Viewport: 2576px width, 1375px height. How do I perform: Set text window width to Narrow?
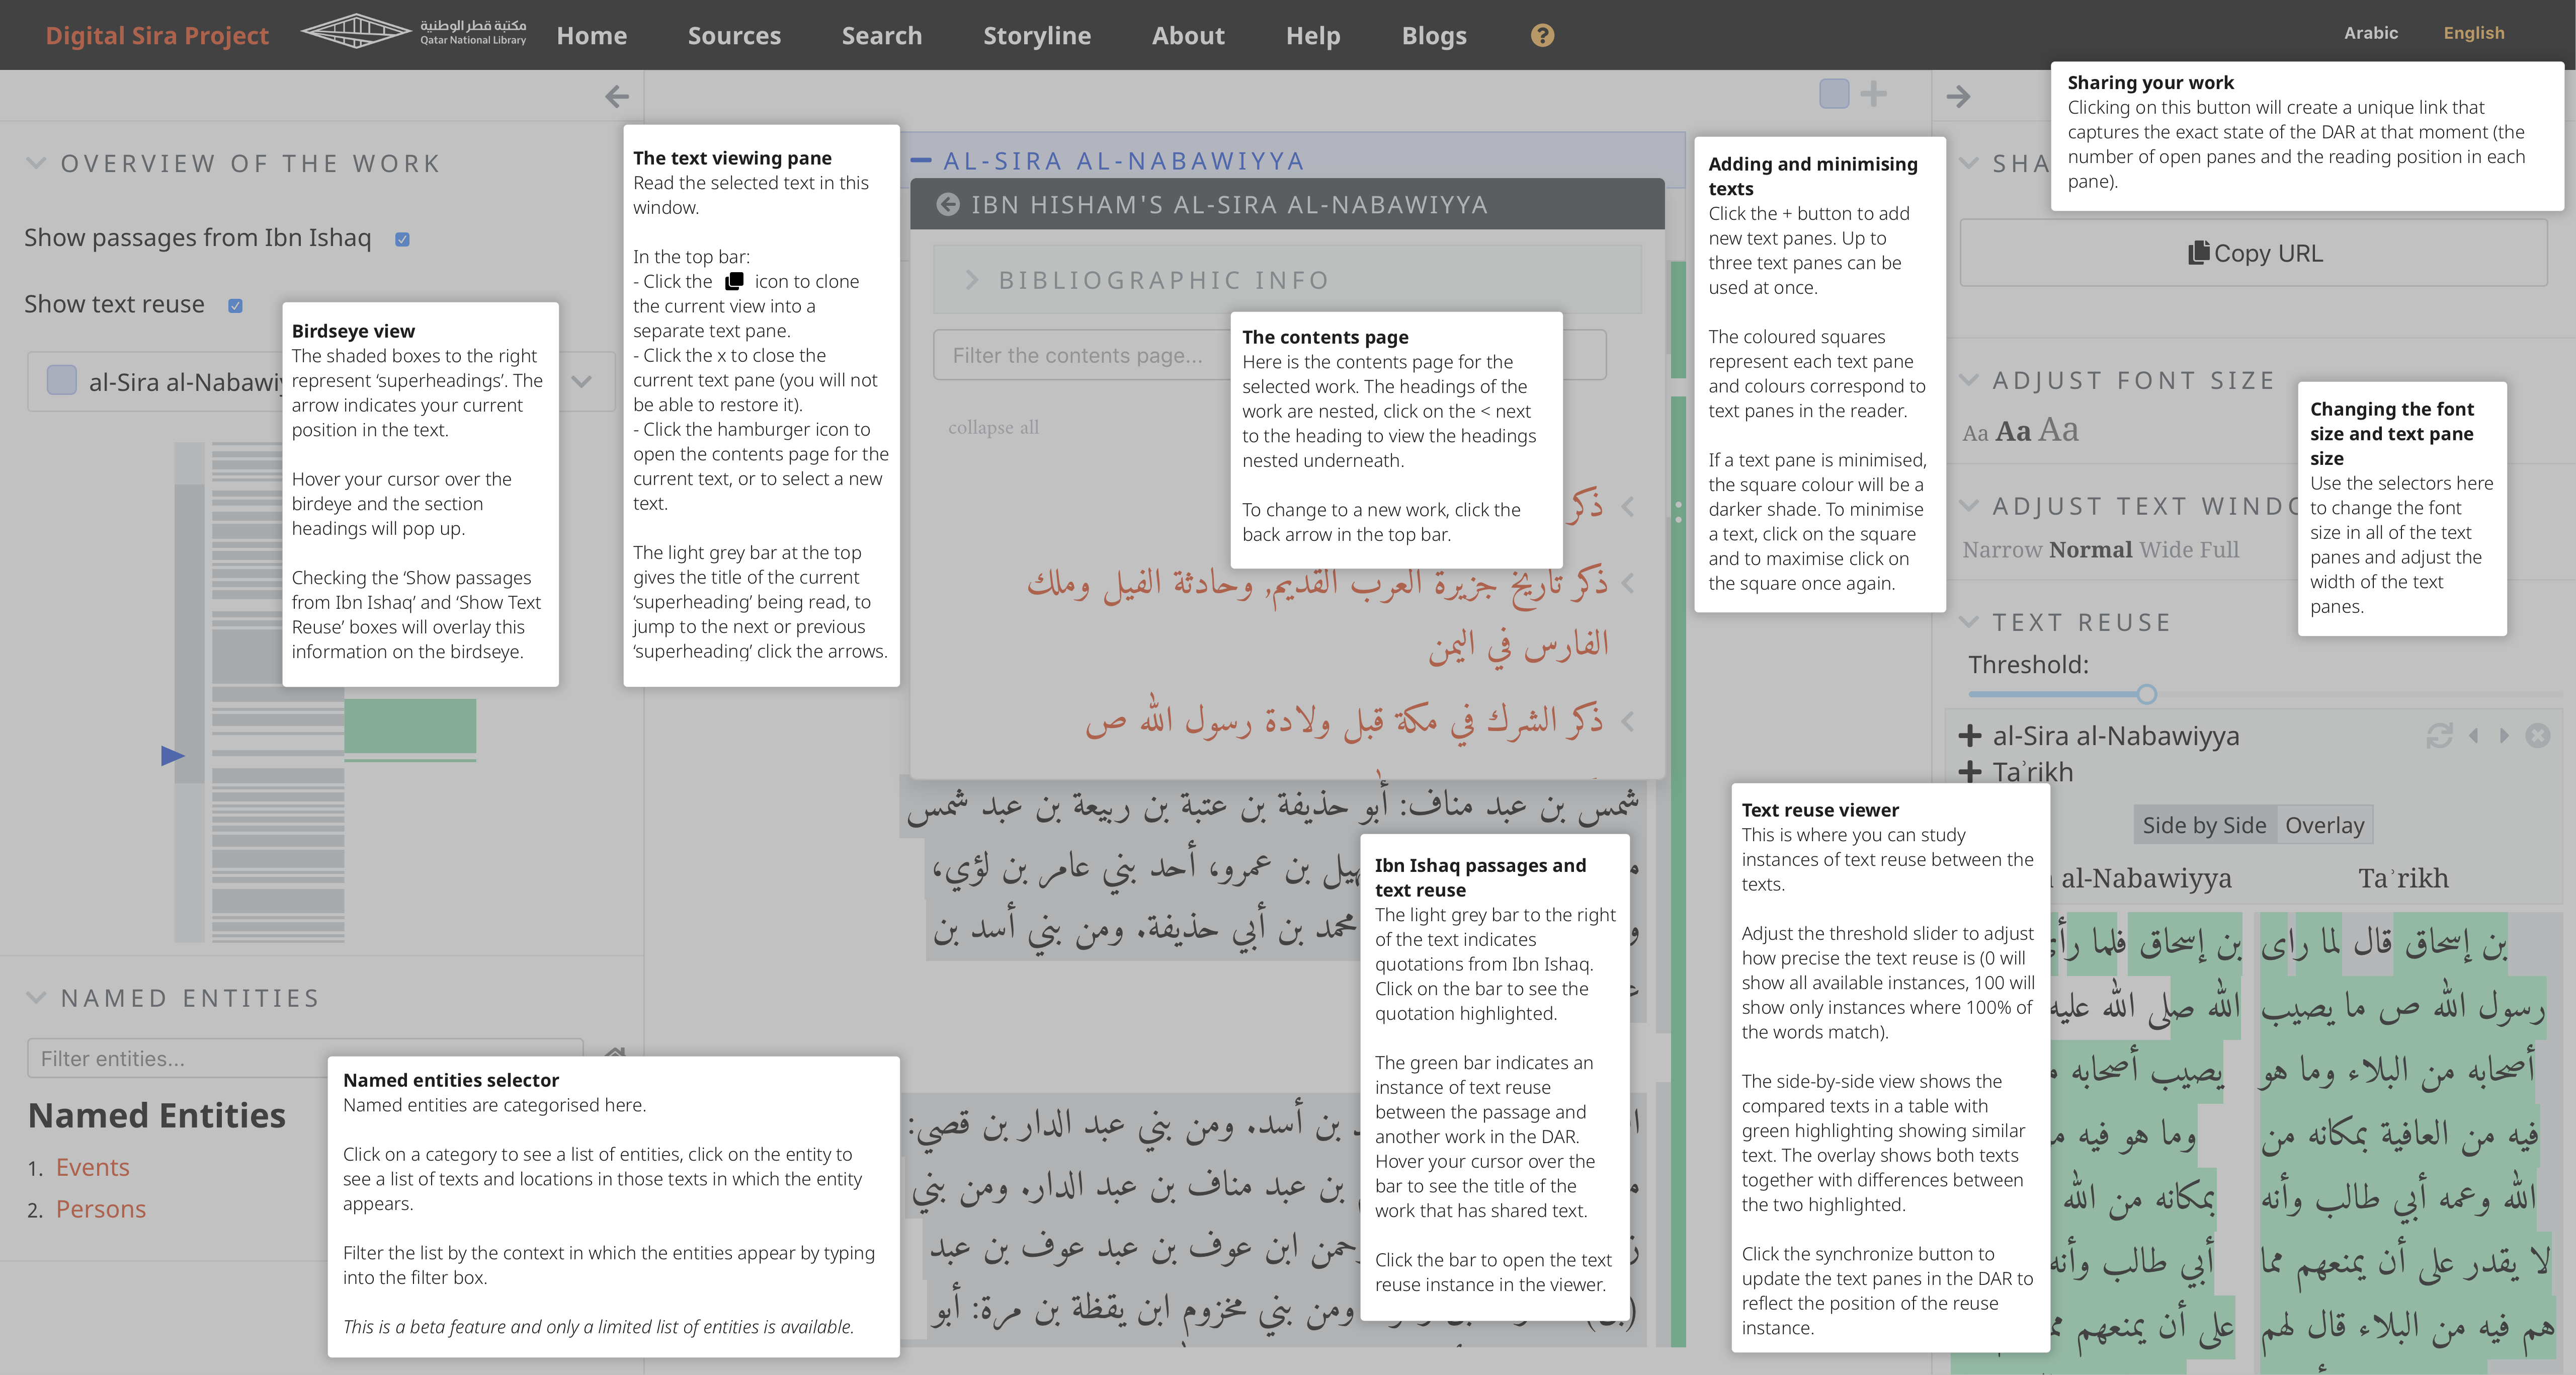(x=2002, y=549)
